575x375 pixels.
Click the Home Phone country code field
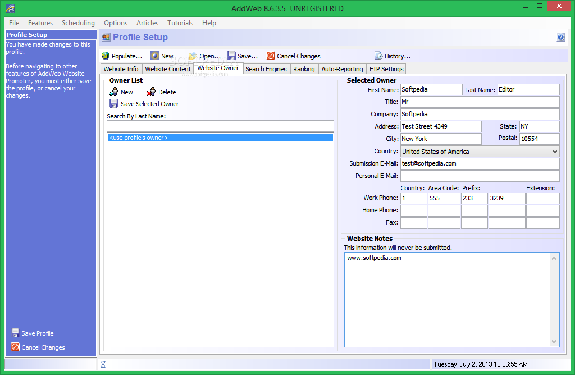(x=414, y=211)
